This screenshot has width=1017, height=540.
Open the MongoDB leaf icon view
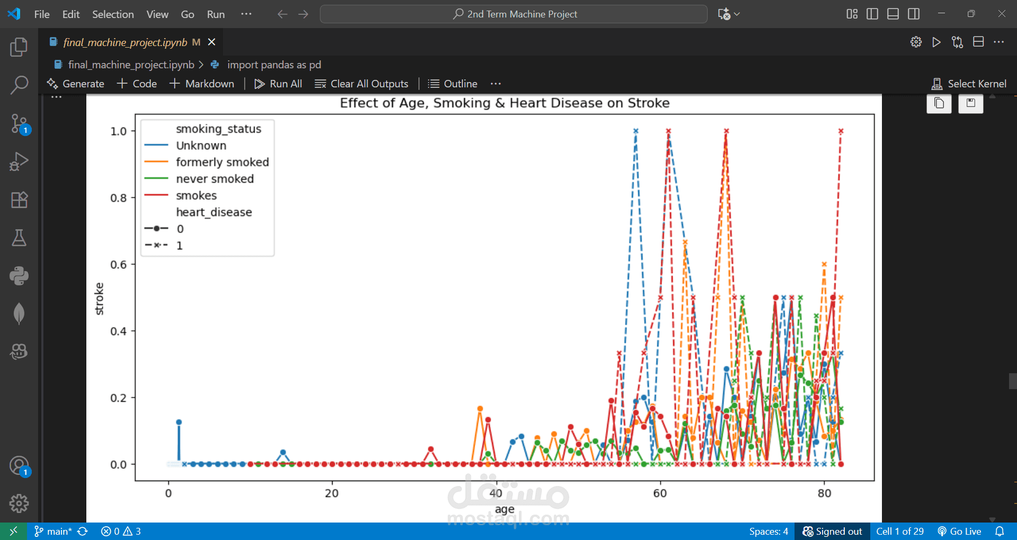pos(19,313)
